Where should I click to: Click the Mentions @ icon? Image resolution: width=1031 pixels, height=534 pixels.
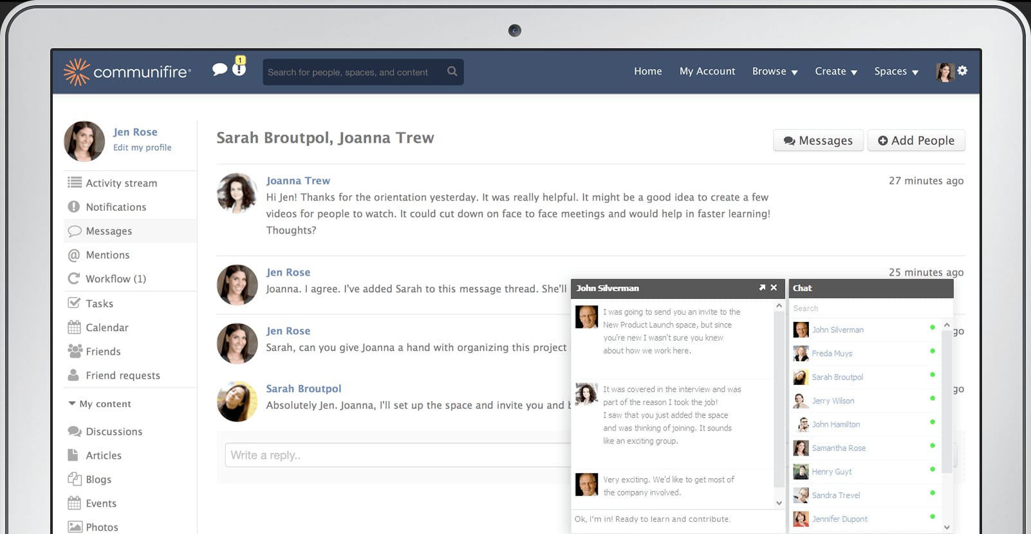click(74, 255)
